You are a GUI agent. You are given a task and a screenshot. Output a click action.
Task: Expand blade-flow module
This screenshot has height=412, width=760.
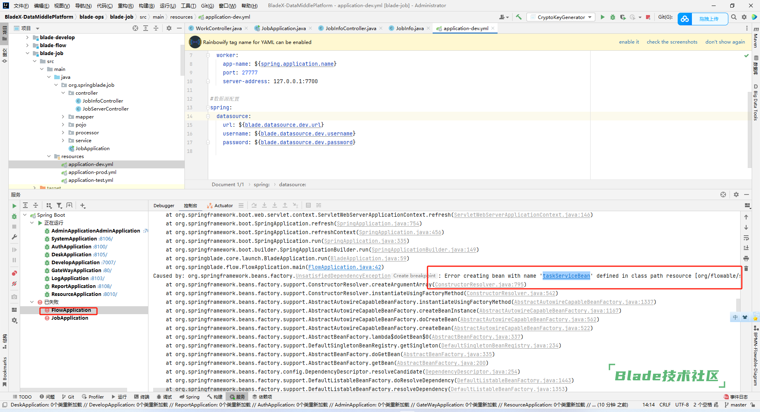pyautogui.click(x=27, y=45)
